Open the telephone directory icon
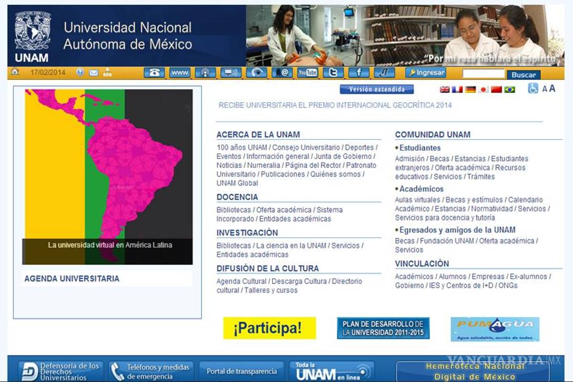This screenshot has width=573, height=382. [154, 73]
